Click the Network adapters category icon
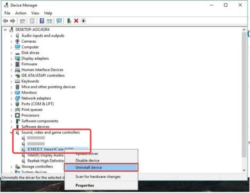The width and height of the screenshot is (250, 193). [x=17, y=98]
